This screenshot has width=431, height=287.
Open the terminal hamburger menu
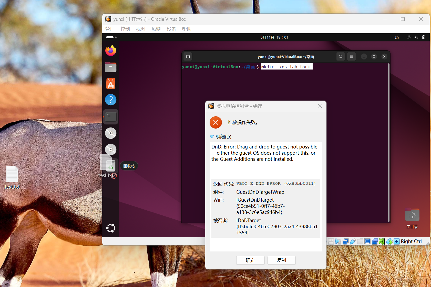[x=352, y=56]
